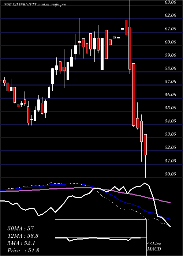This screenshot has width=183, height=256.
Task: Click the large white candle body spanning 58 to 60
Action: 102,54
